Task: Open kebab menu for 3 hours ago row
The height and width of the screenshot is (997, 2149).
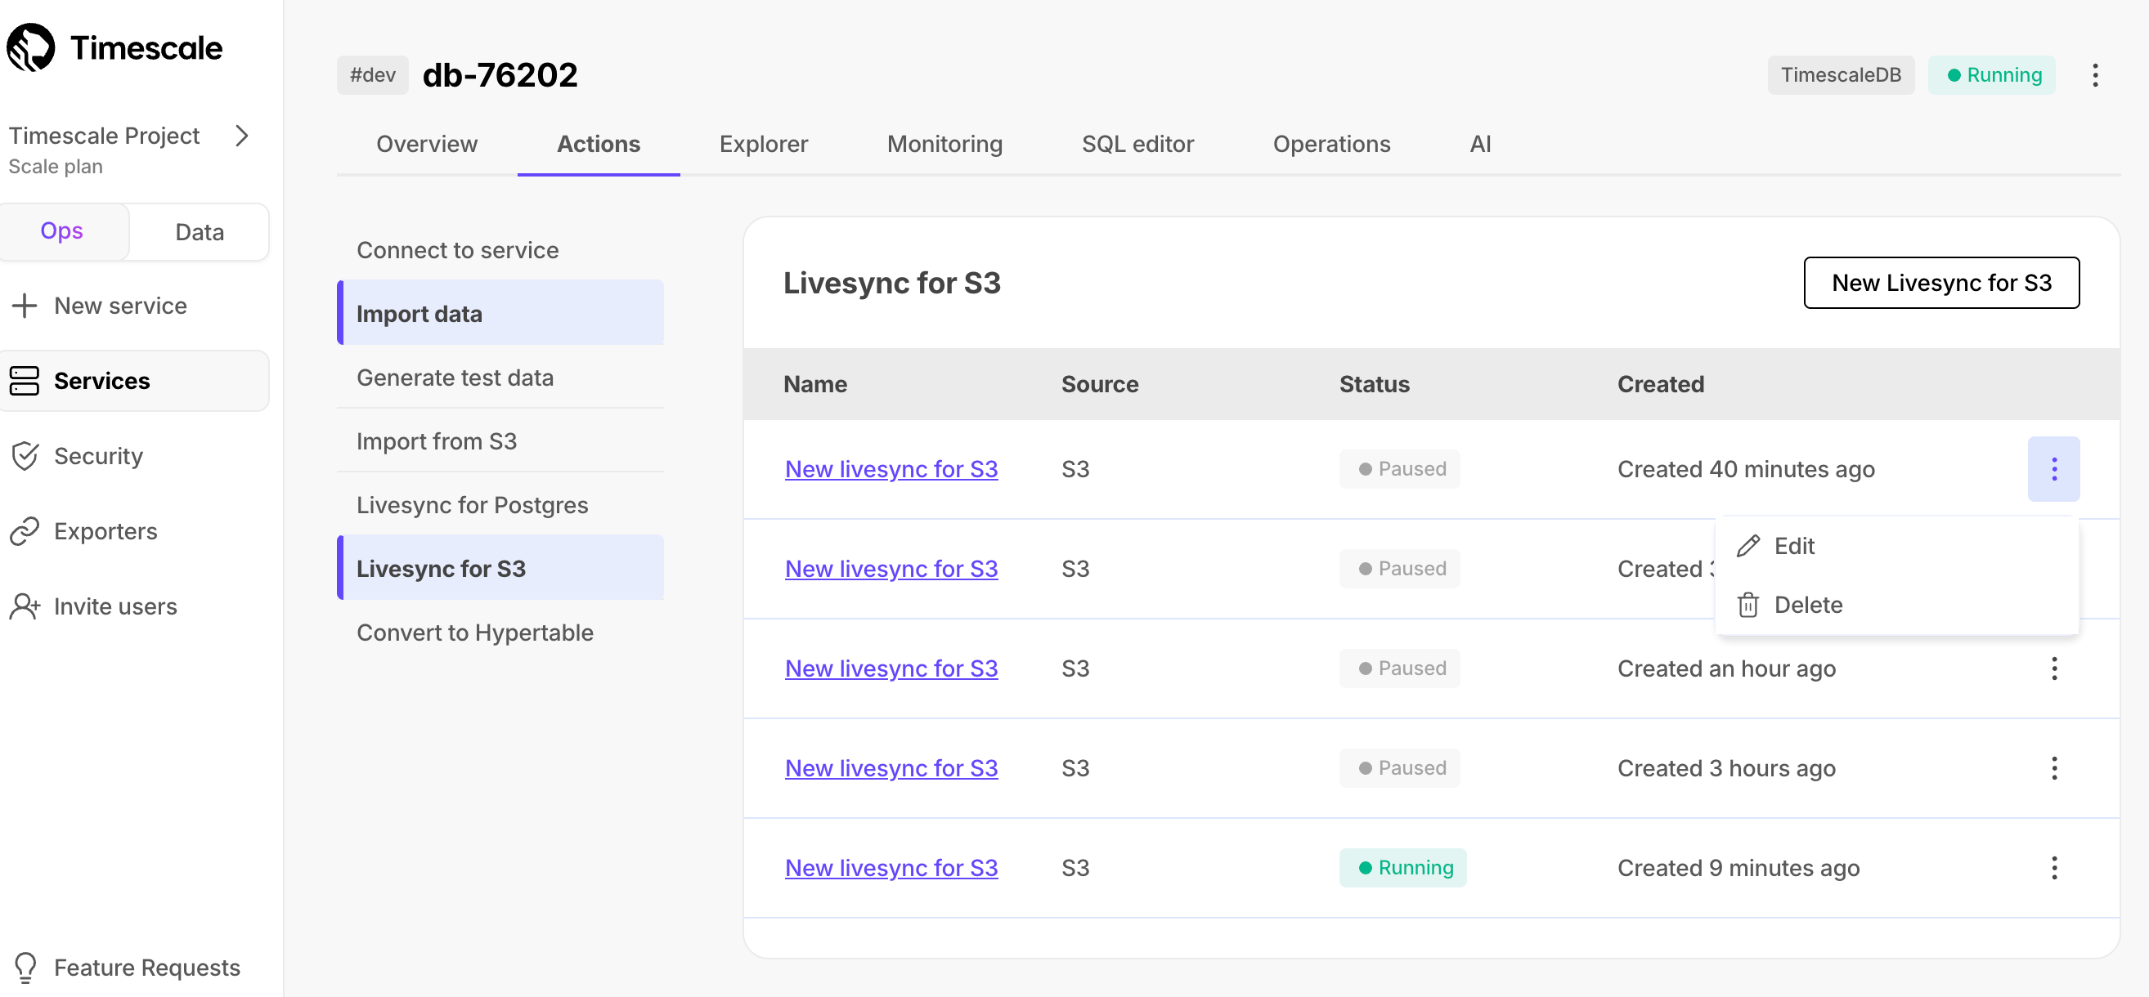Action: 2054,769
